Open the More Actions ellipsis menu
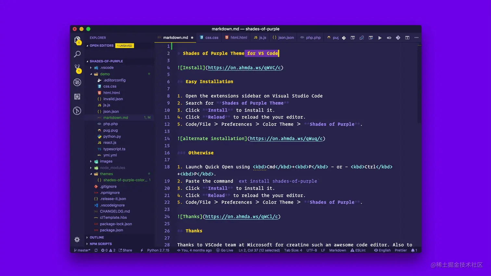 tap(416, 38)
